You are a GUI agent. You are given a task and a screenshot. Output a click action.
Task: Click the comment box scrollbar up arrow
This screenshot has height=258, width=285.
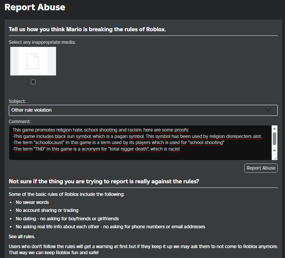[274, 129]
